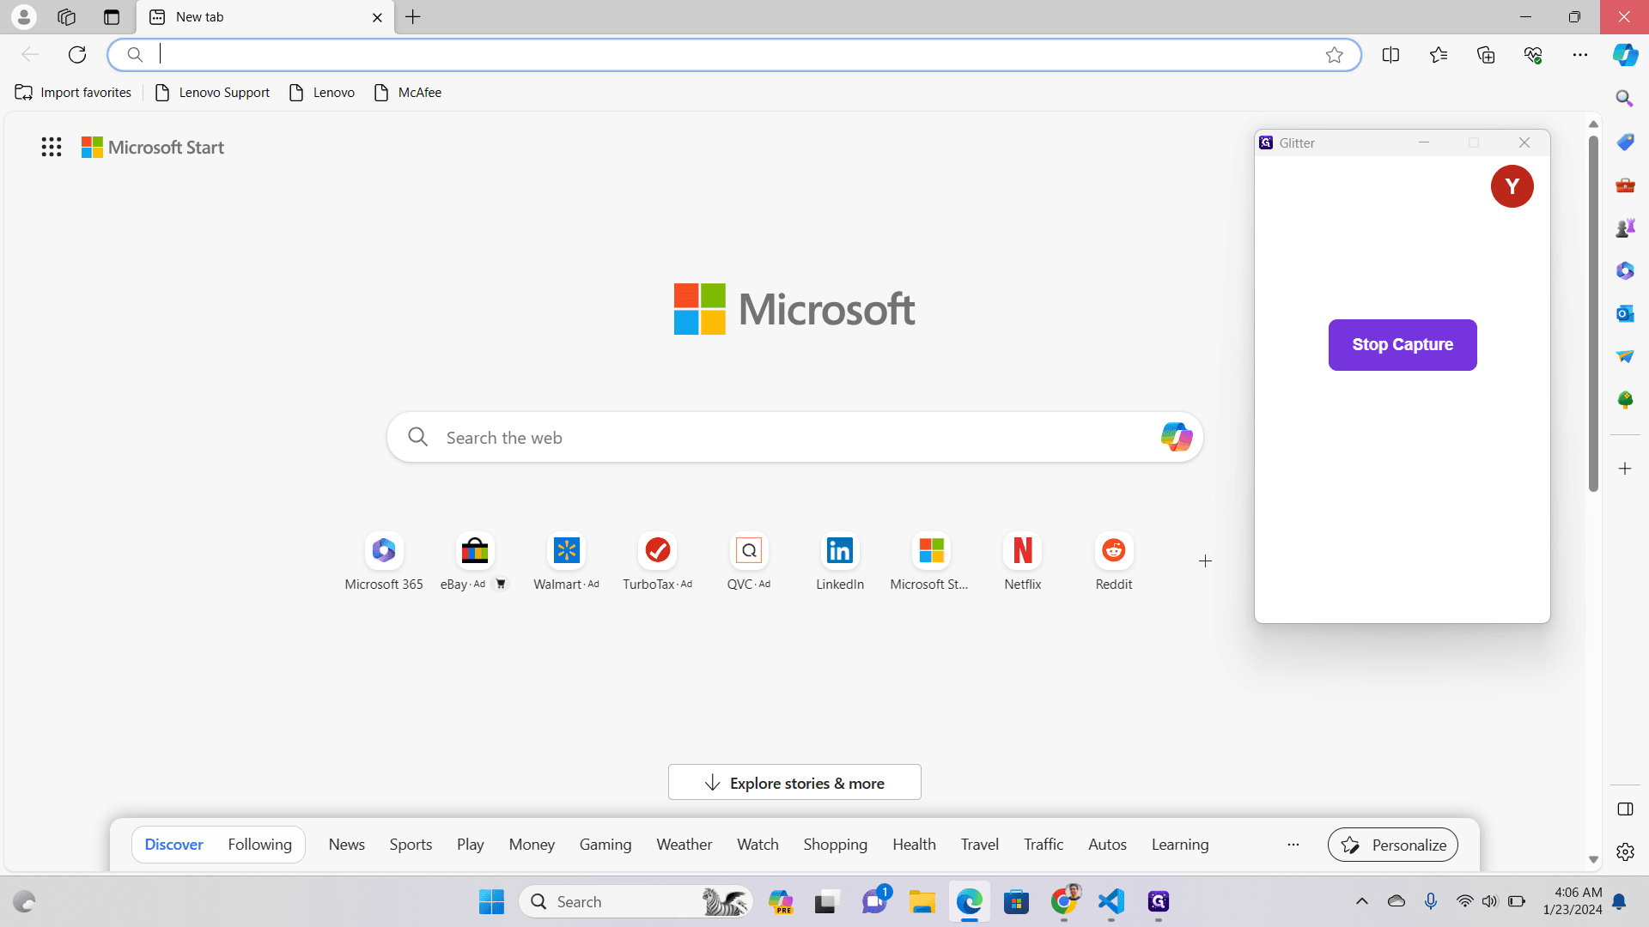Open the Copilot sidebar icon
1649x927 pixels.
click(x=1625, y=55)
